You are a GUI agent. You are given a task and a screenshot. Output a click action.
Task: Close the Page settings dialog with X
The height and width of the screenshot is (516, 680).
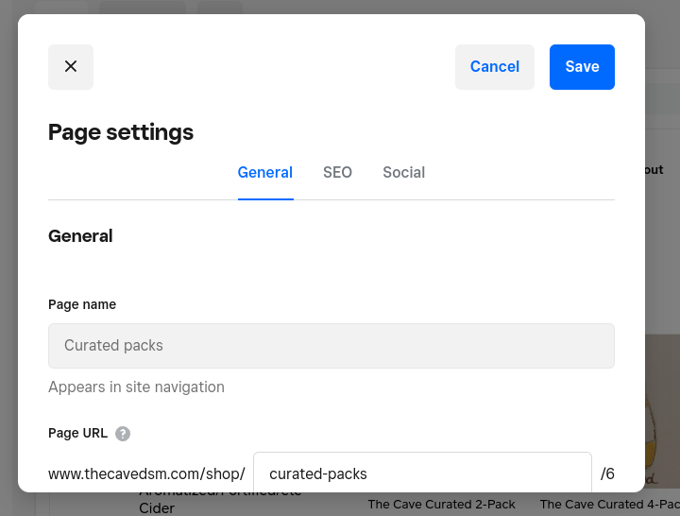tap(71, 67)
